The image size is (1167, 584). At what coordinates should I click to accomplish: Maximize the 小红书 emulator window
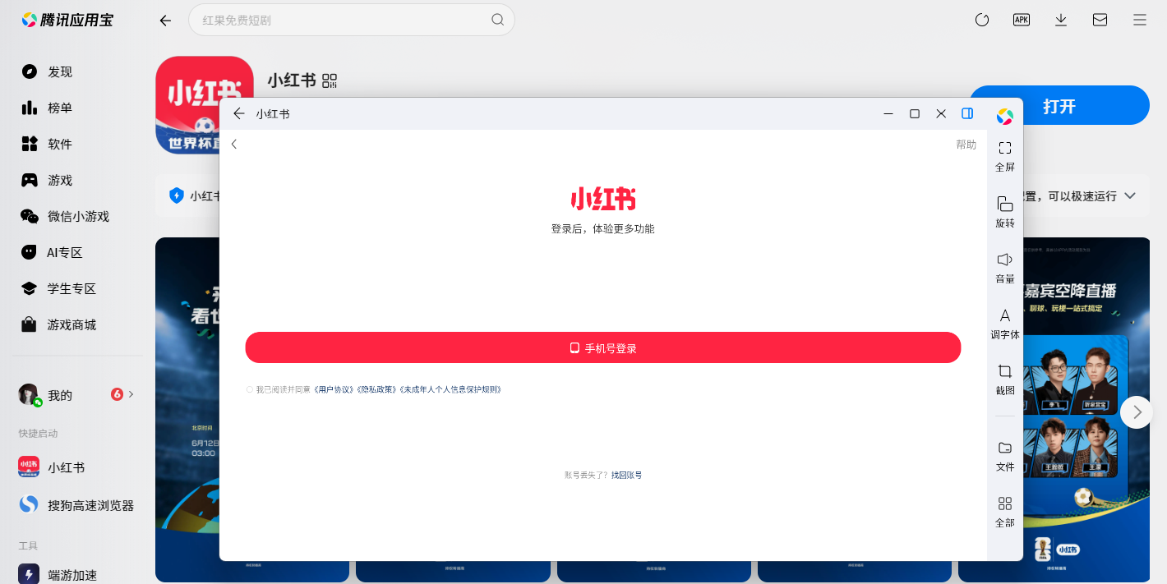pyautogui.click(x=915, y=113)
